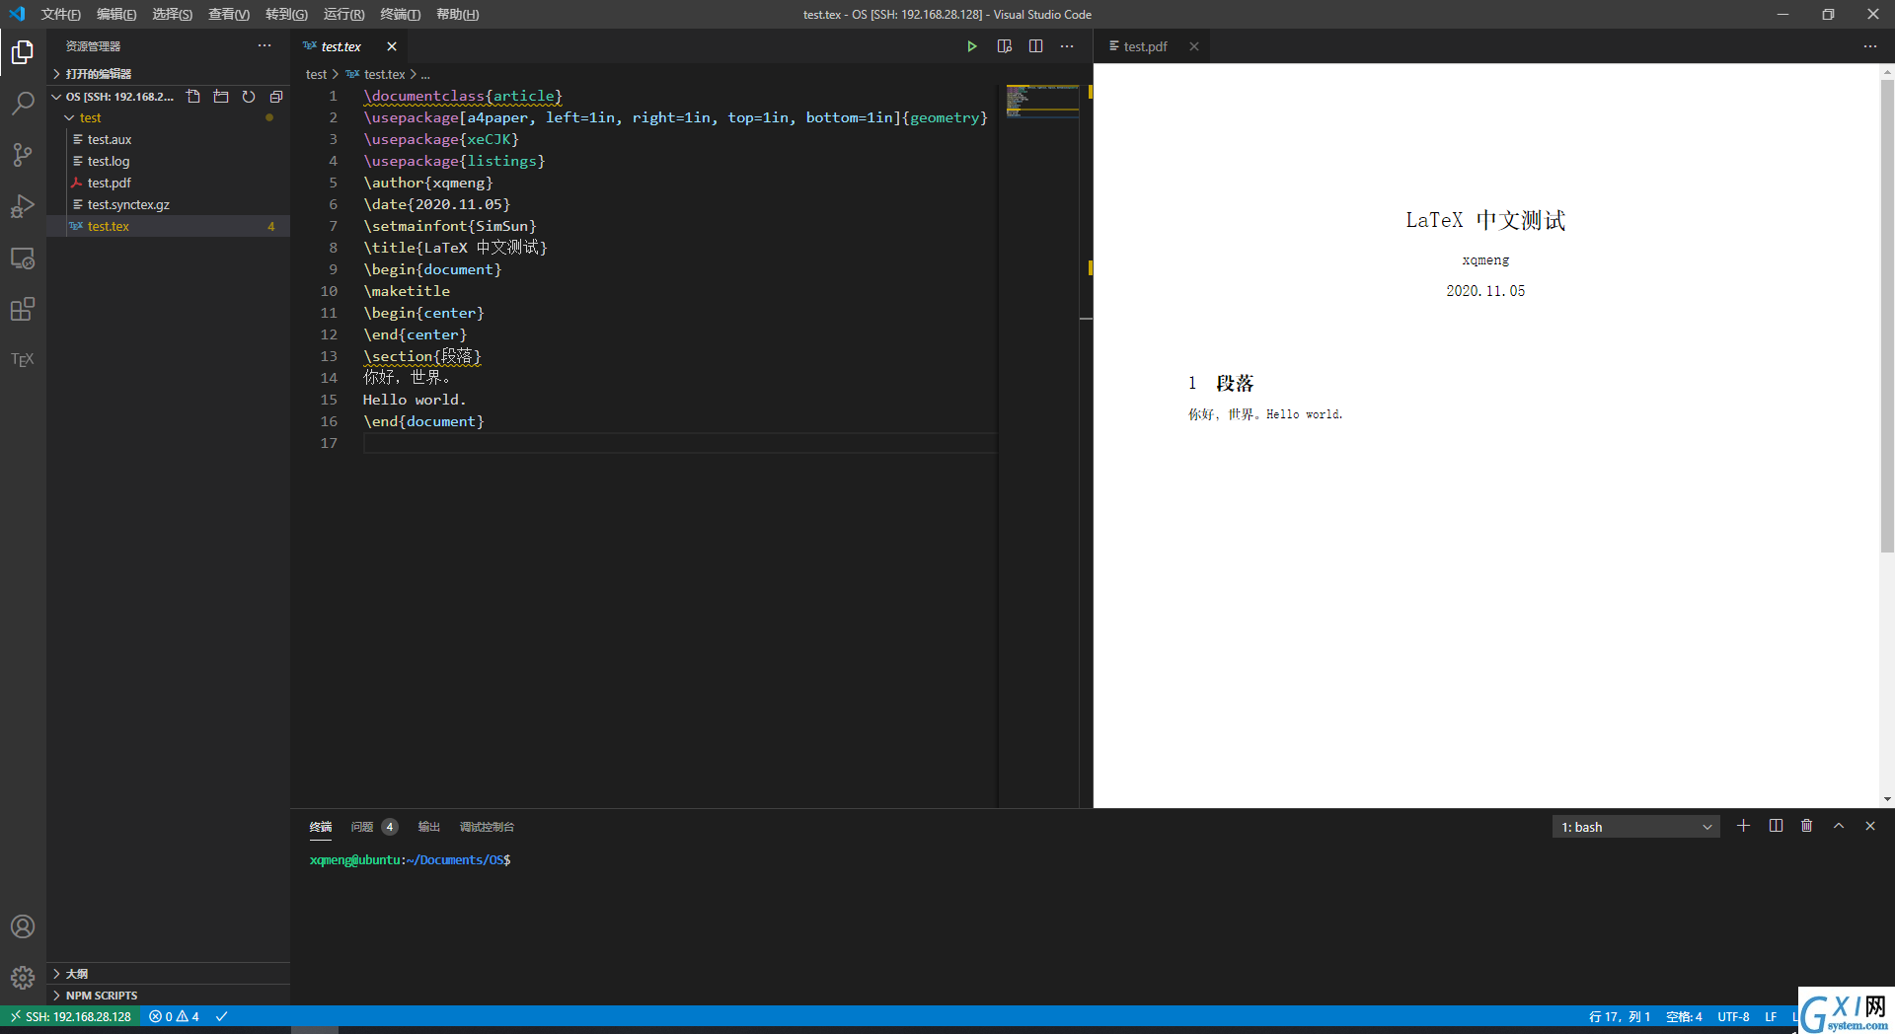Open the Accounts menu icon
This screenshot has height=1034, width=1895.
tap(23, 926)
